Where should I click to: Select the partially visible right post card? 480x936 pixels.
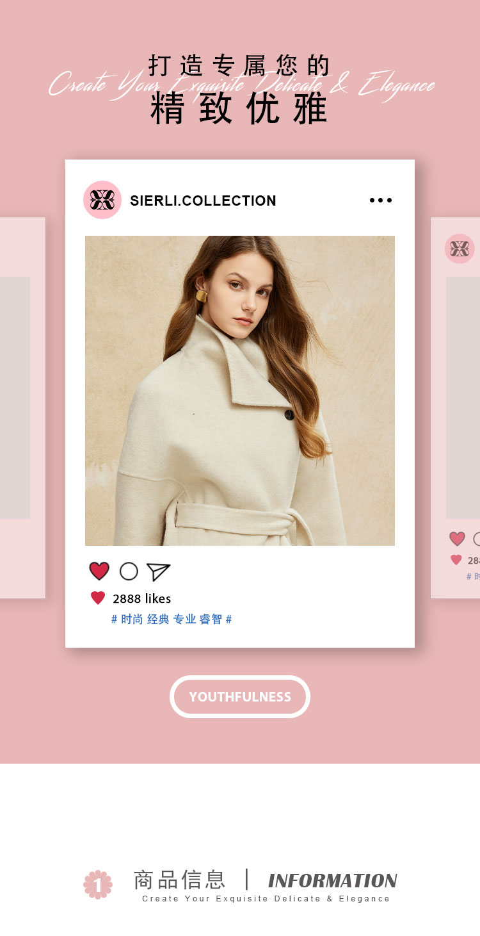click(x=455, y=407)
